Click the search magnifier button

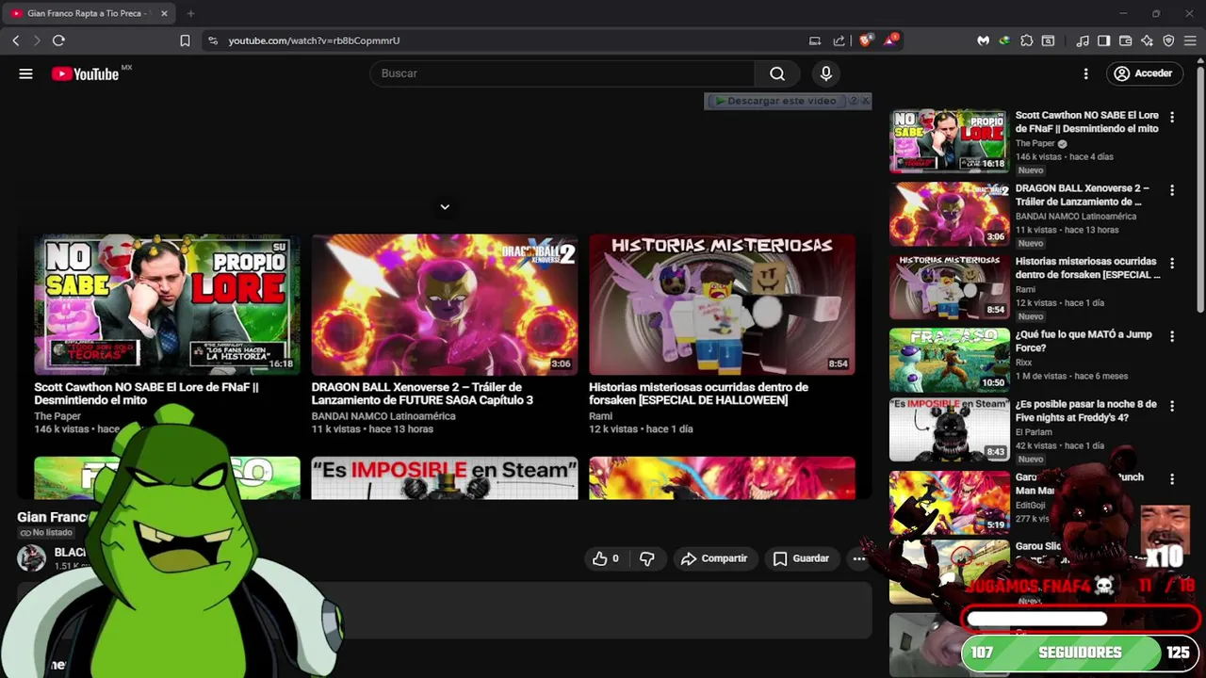[x=777, y=73]
